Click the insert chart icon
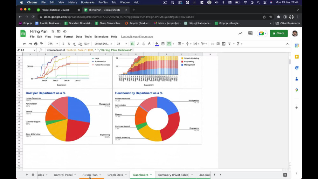 coord(224,44)
